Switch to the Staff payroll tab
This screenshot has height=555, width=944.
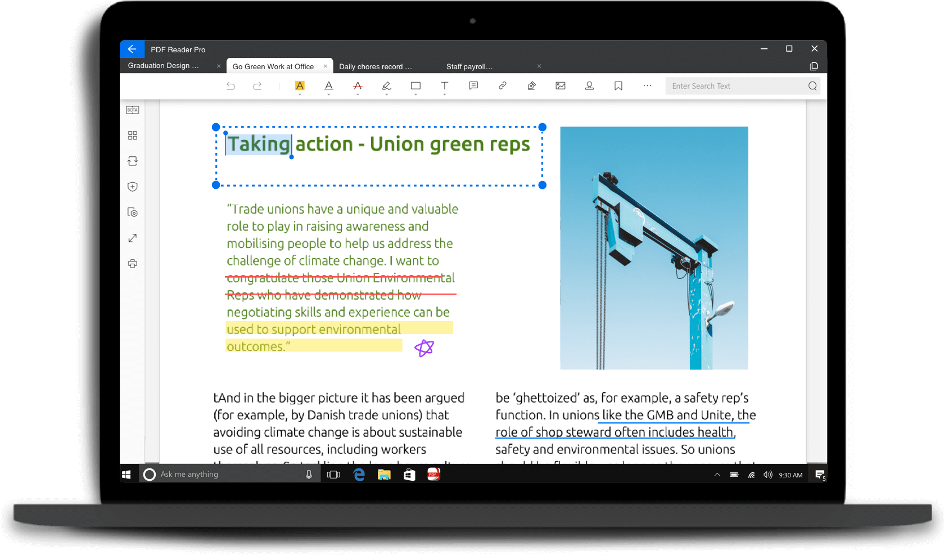(x=469, y=66)
